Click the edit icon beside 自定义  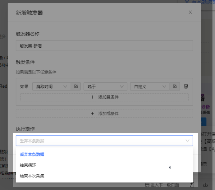pyautogui.click(x=175, y=86)
